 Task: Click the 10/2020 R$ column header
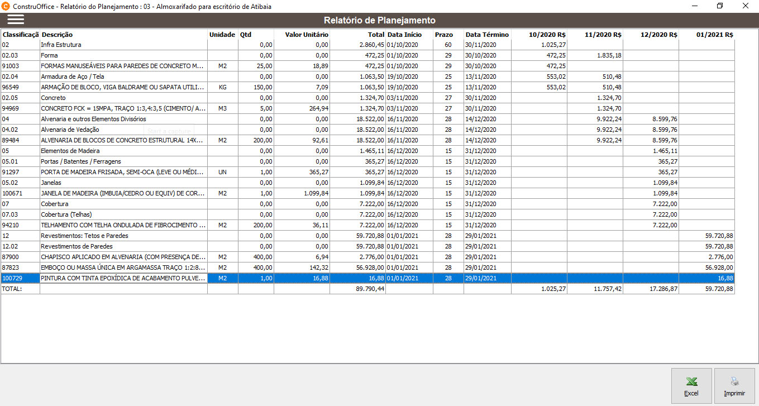[539, 35]
